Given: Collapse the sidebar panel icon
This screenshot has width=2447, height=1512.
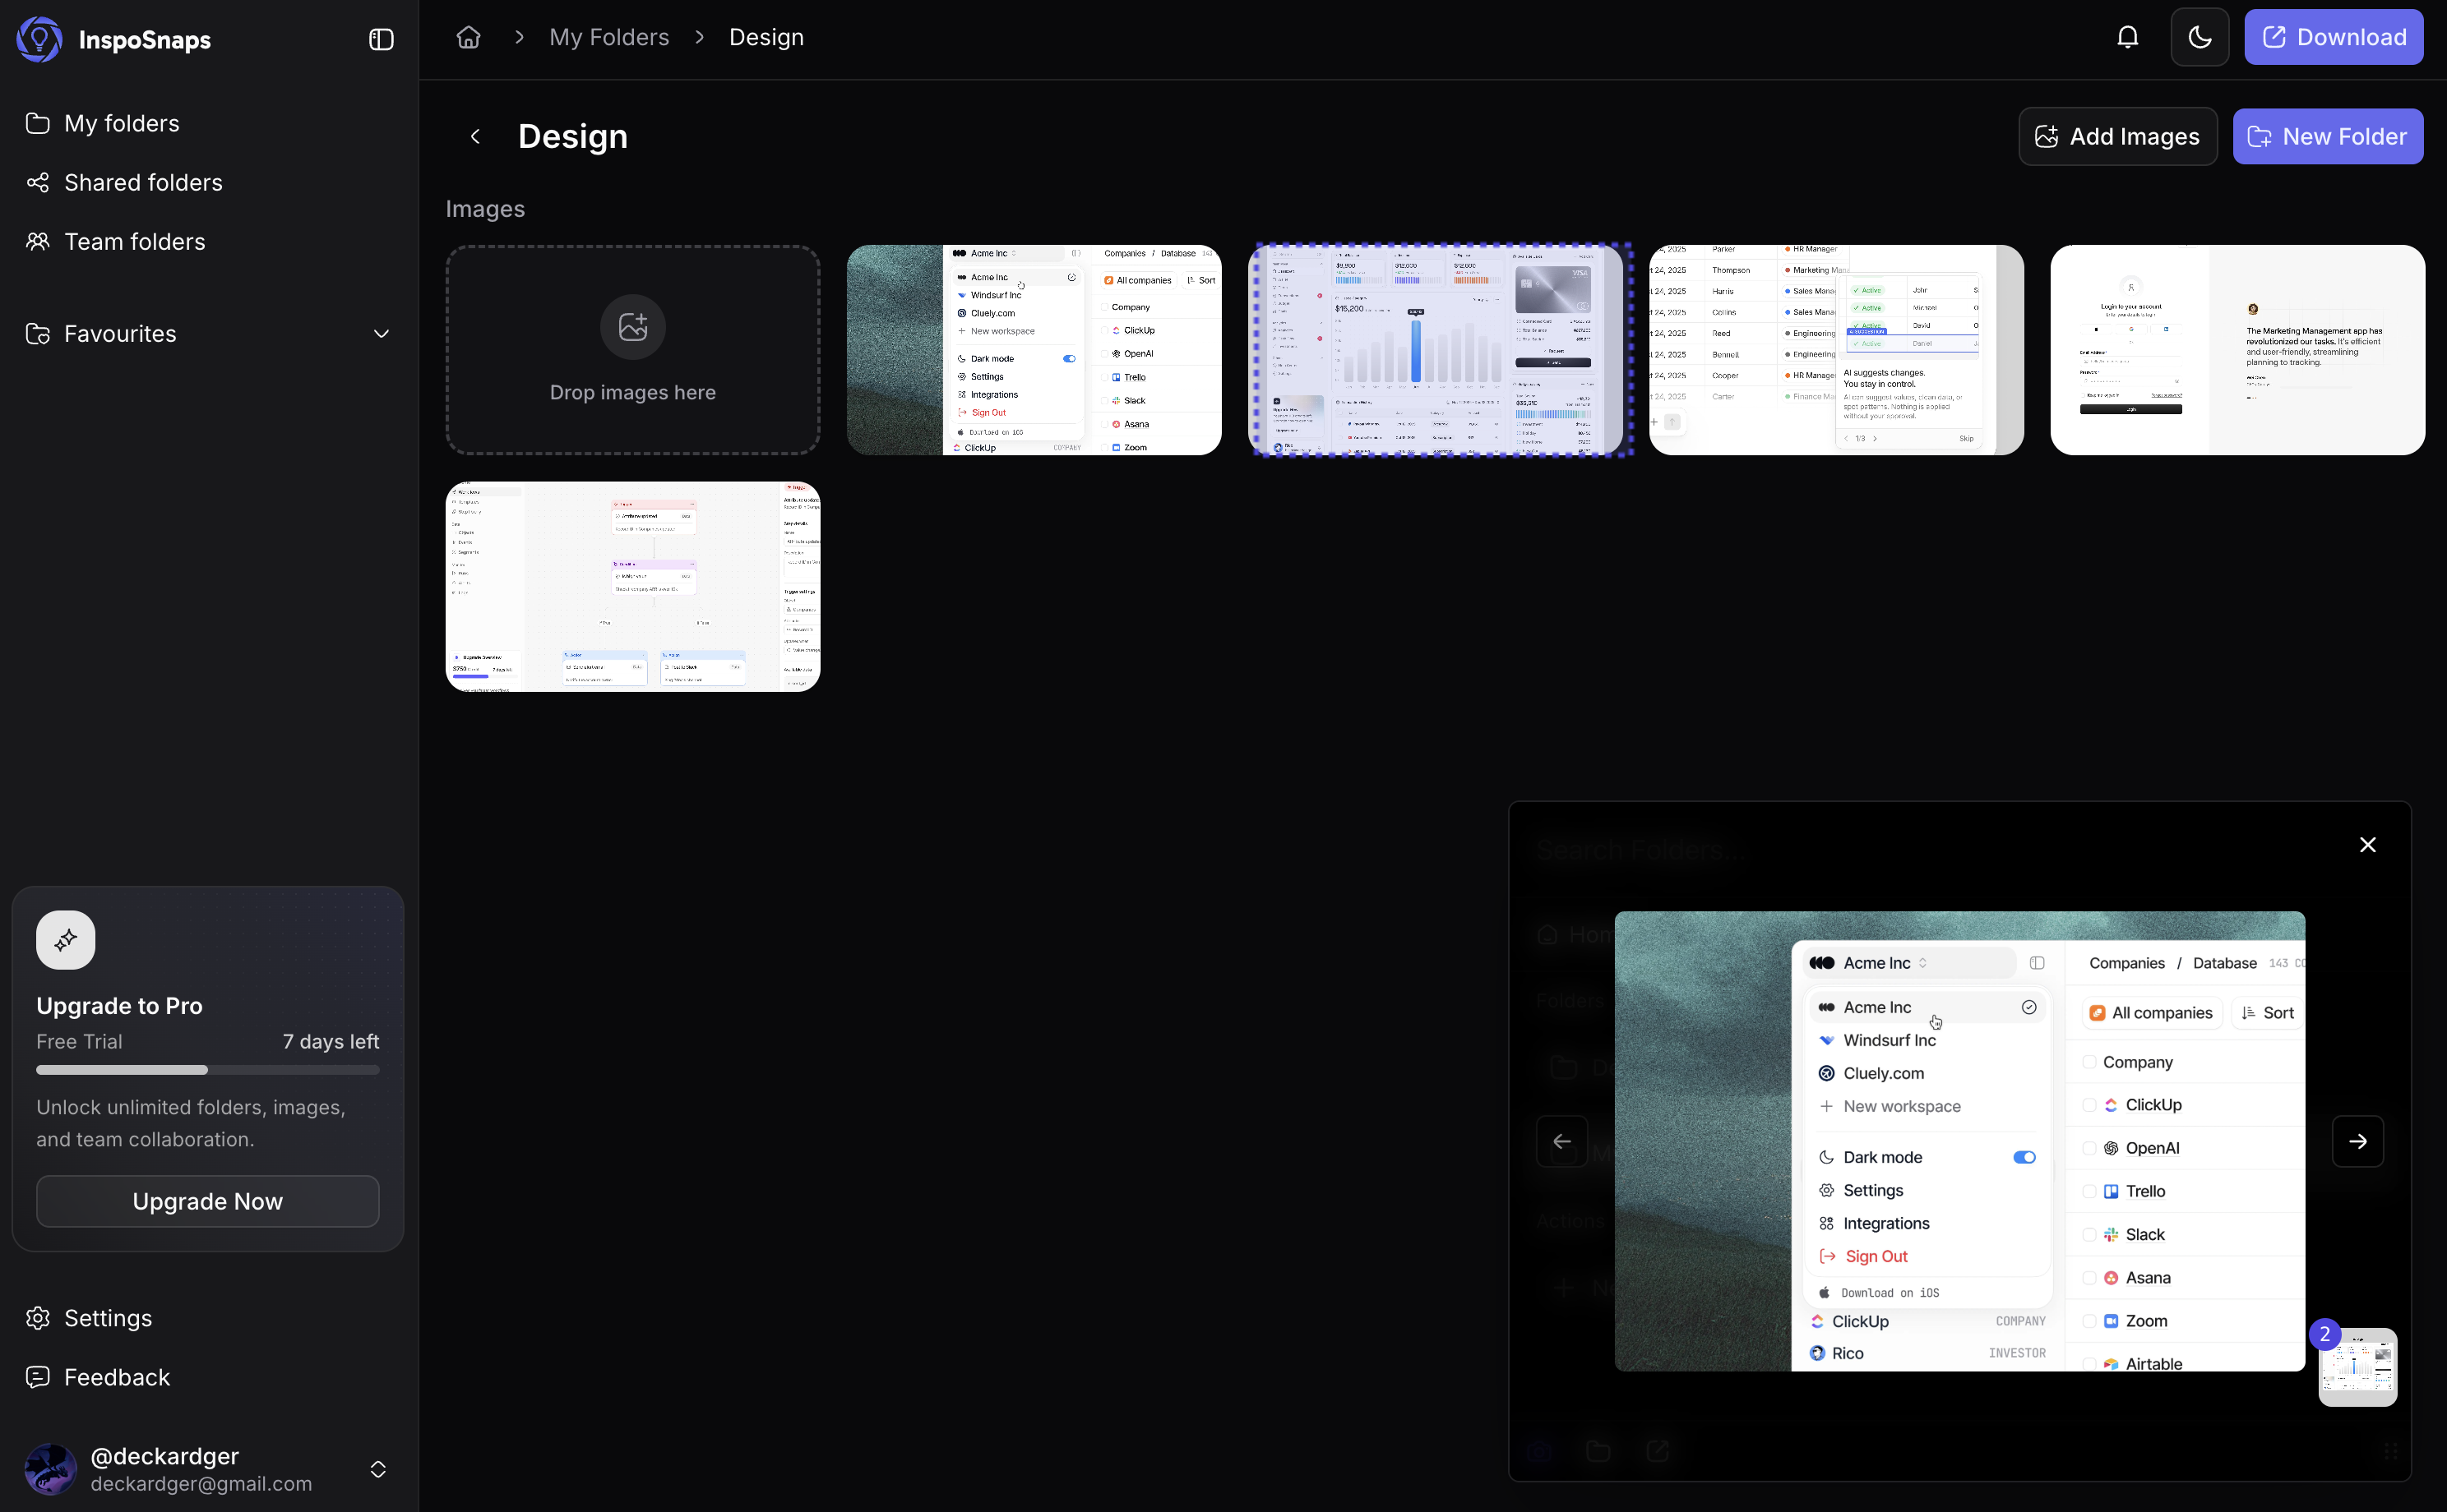Looking at the screenshot, I should 382,40.
